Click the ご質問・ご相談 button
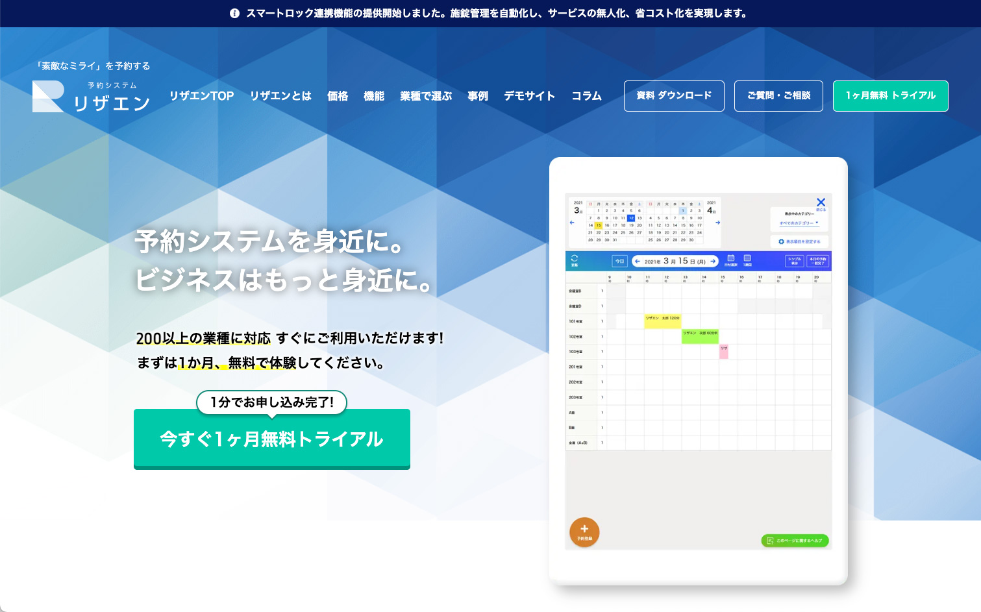This screenshot has height=612, width=981. [x=778, y=96]
